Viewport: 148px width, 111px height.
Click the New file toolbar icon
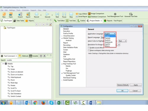pyautogui.click(x=4, y=15)
